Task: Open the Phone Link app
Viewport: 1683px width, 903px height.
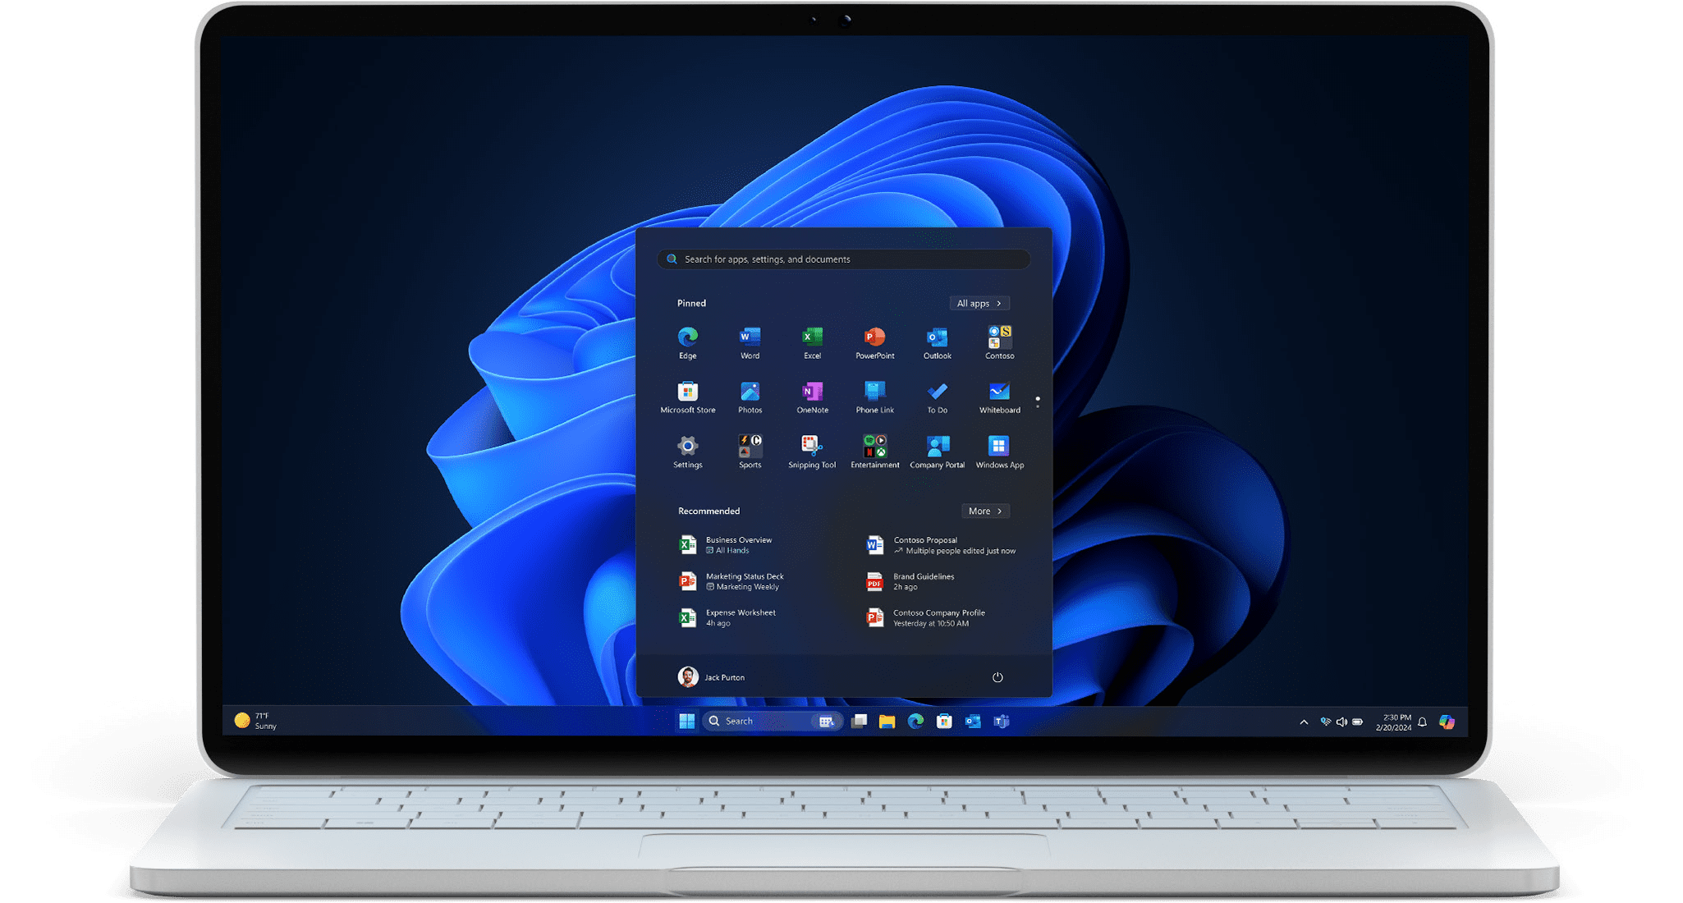Action: [x=874, y=397]
